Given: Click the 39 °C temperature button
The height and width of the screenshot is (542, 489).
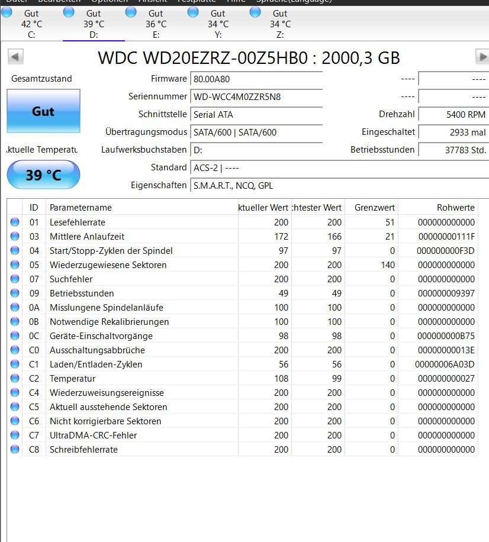Looking at the screenshot, I should pyautogui.click(x=44, y=175).
